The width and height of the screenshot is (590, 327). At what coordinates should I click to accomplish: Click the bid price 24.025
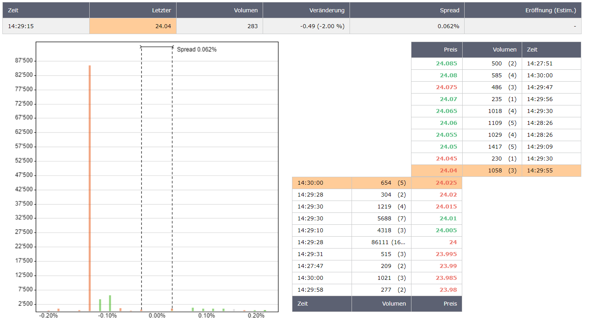446,183
